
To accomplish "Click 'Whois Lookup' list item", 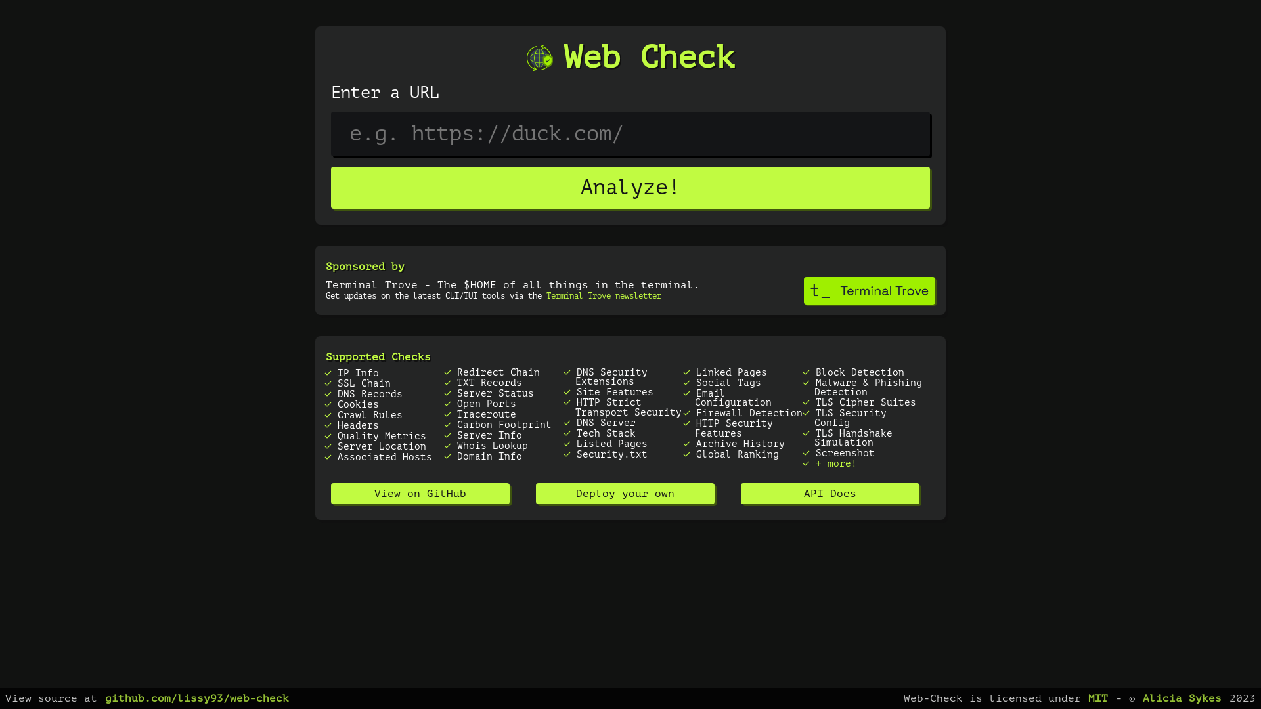I will pyautogui.click(x=493, y=446).
